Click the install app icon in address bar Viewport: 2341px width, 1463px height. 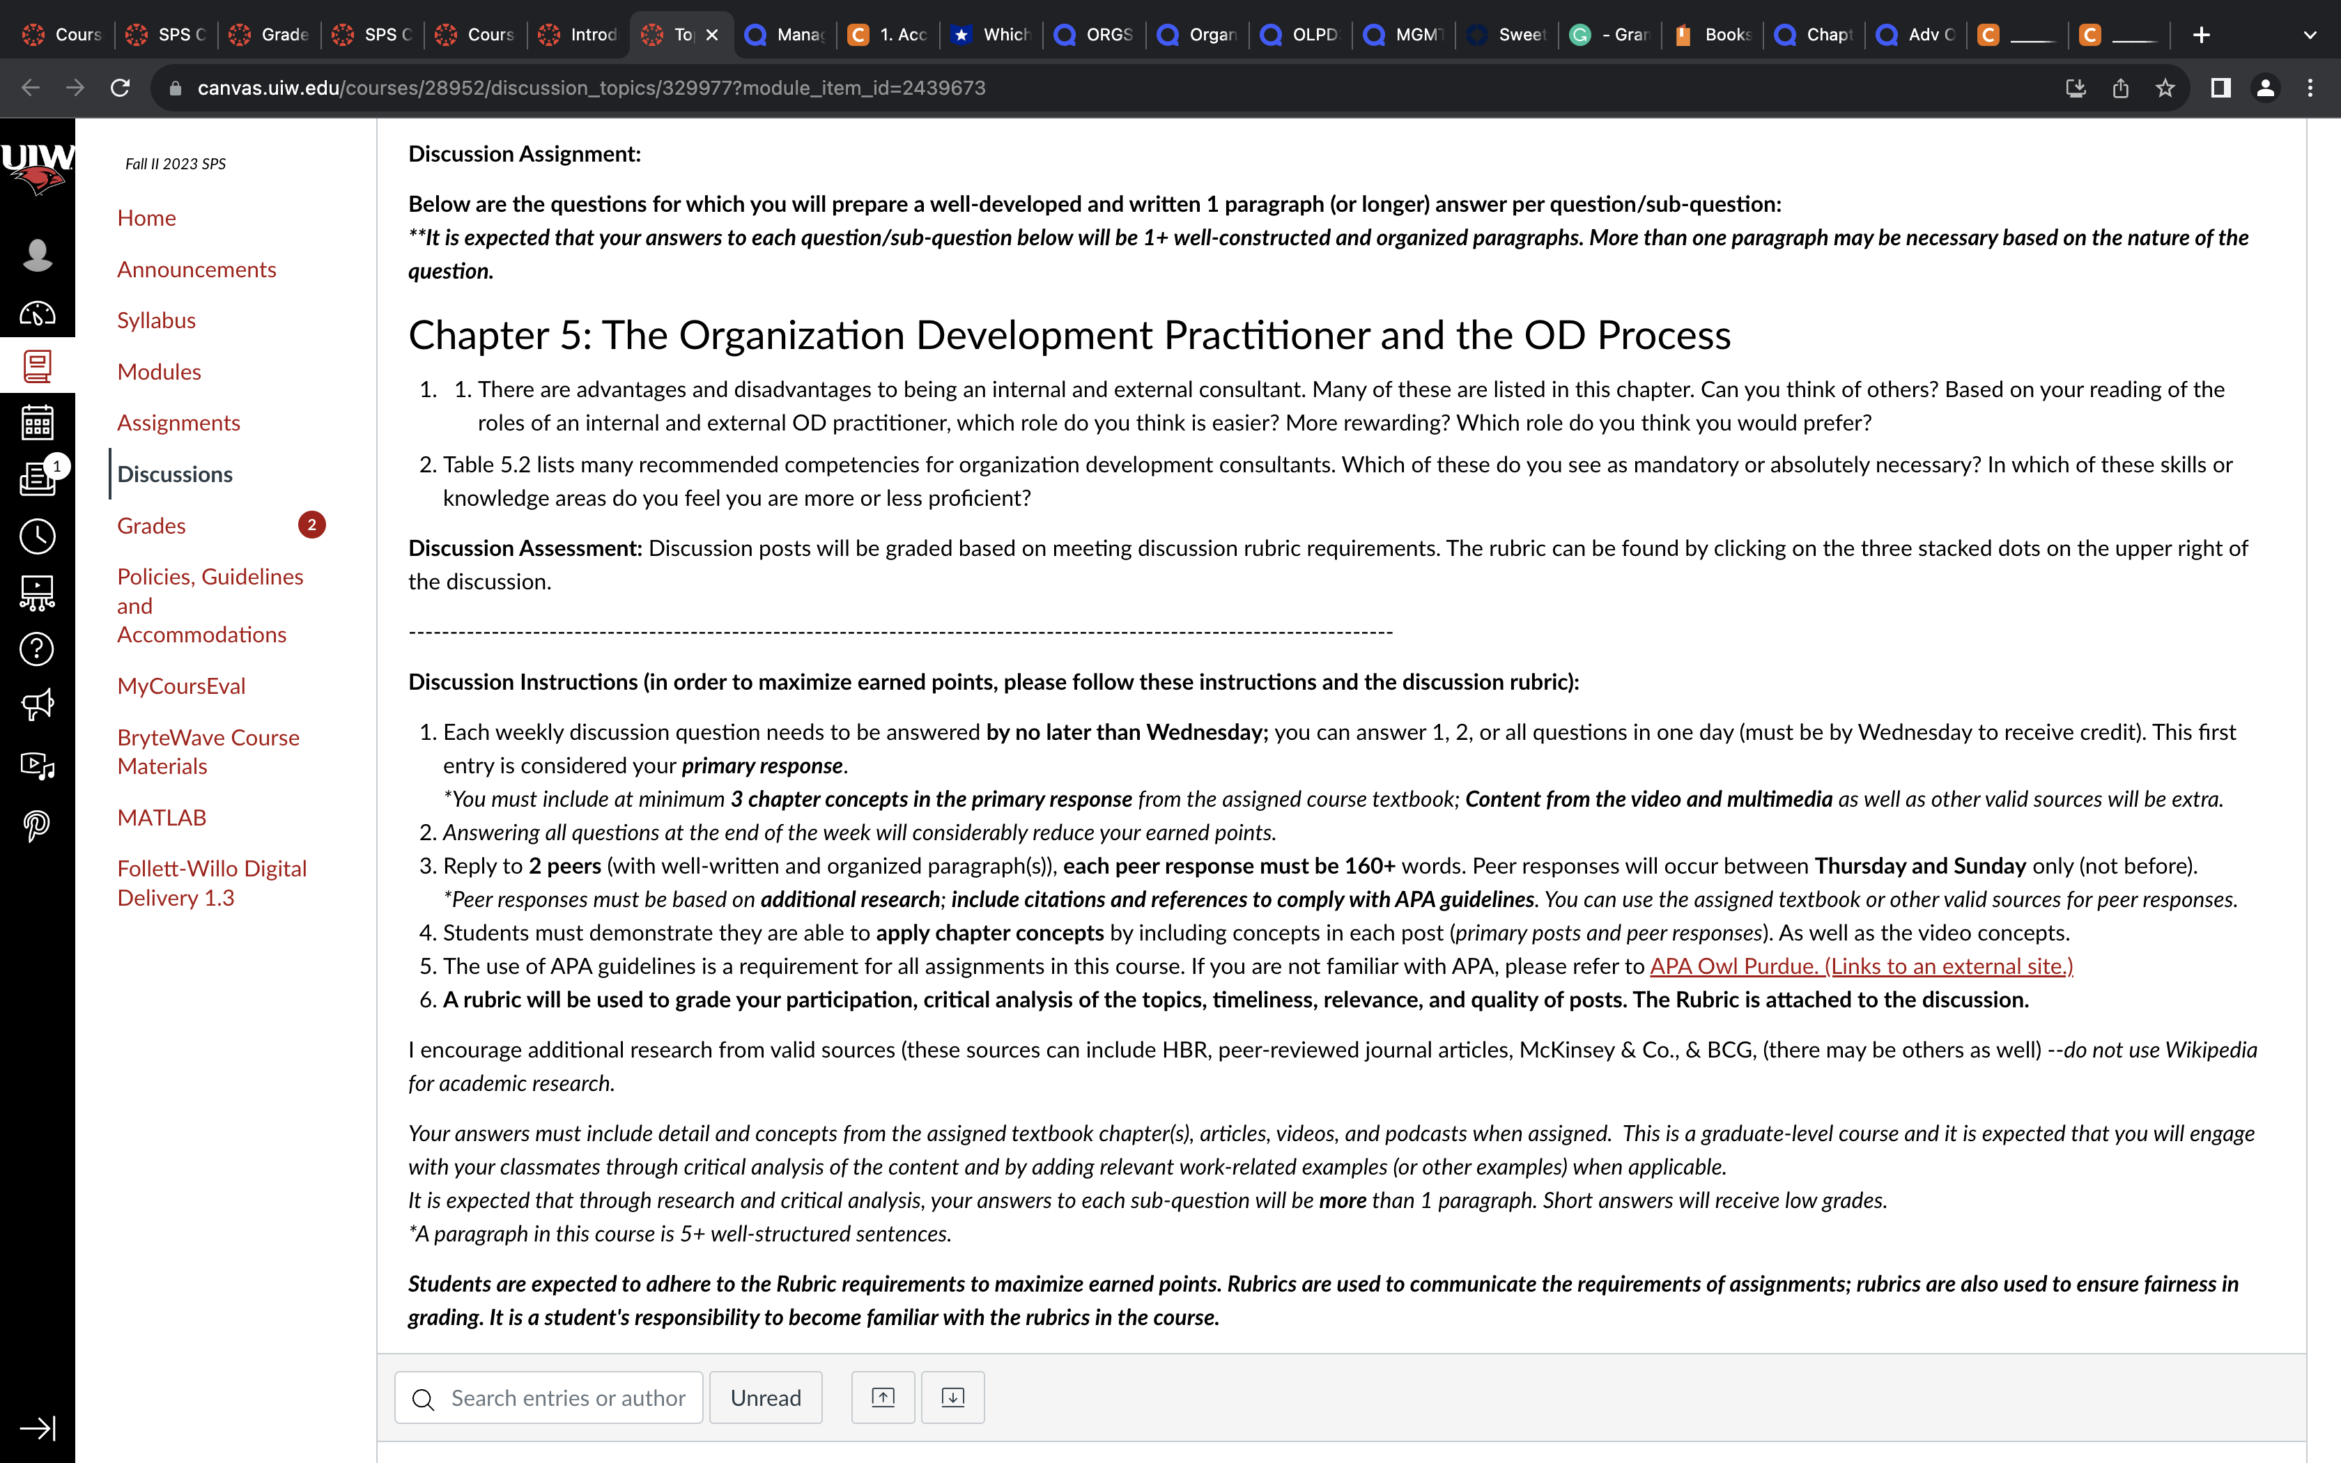(x=2076, y=88)
